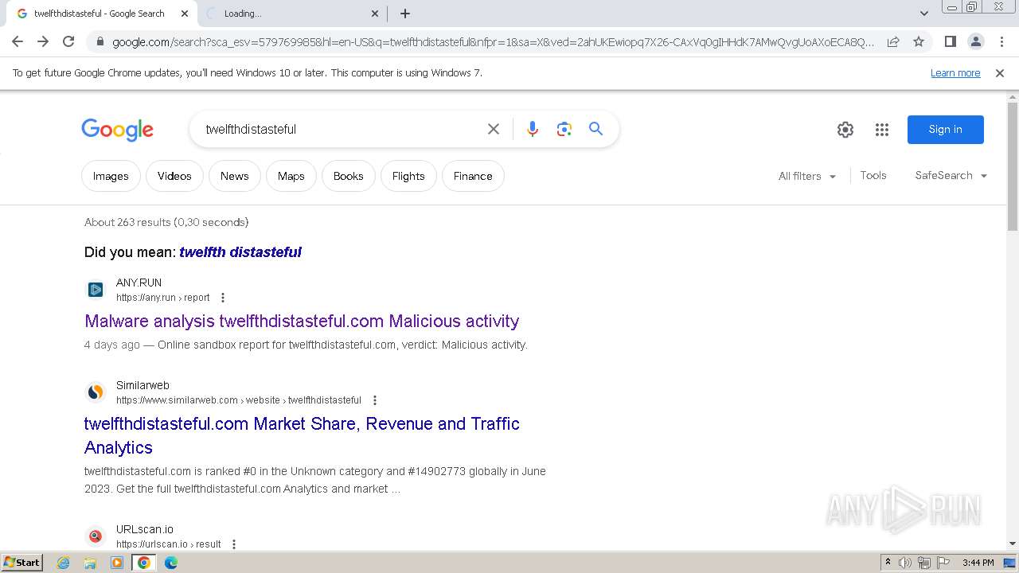Share this page icon in address bar
The height and width of the screenshot is (573, 1019).
(x=893, y=41)
